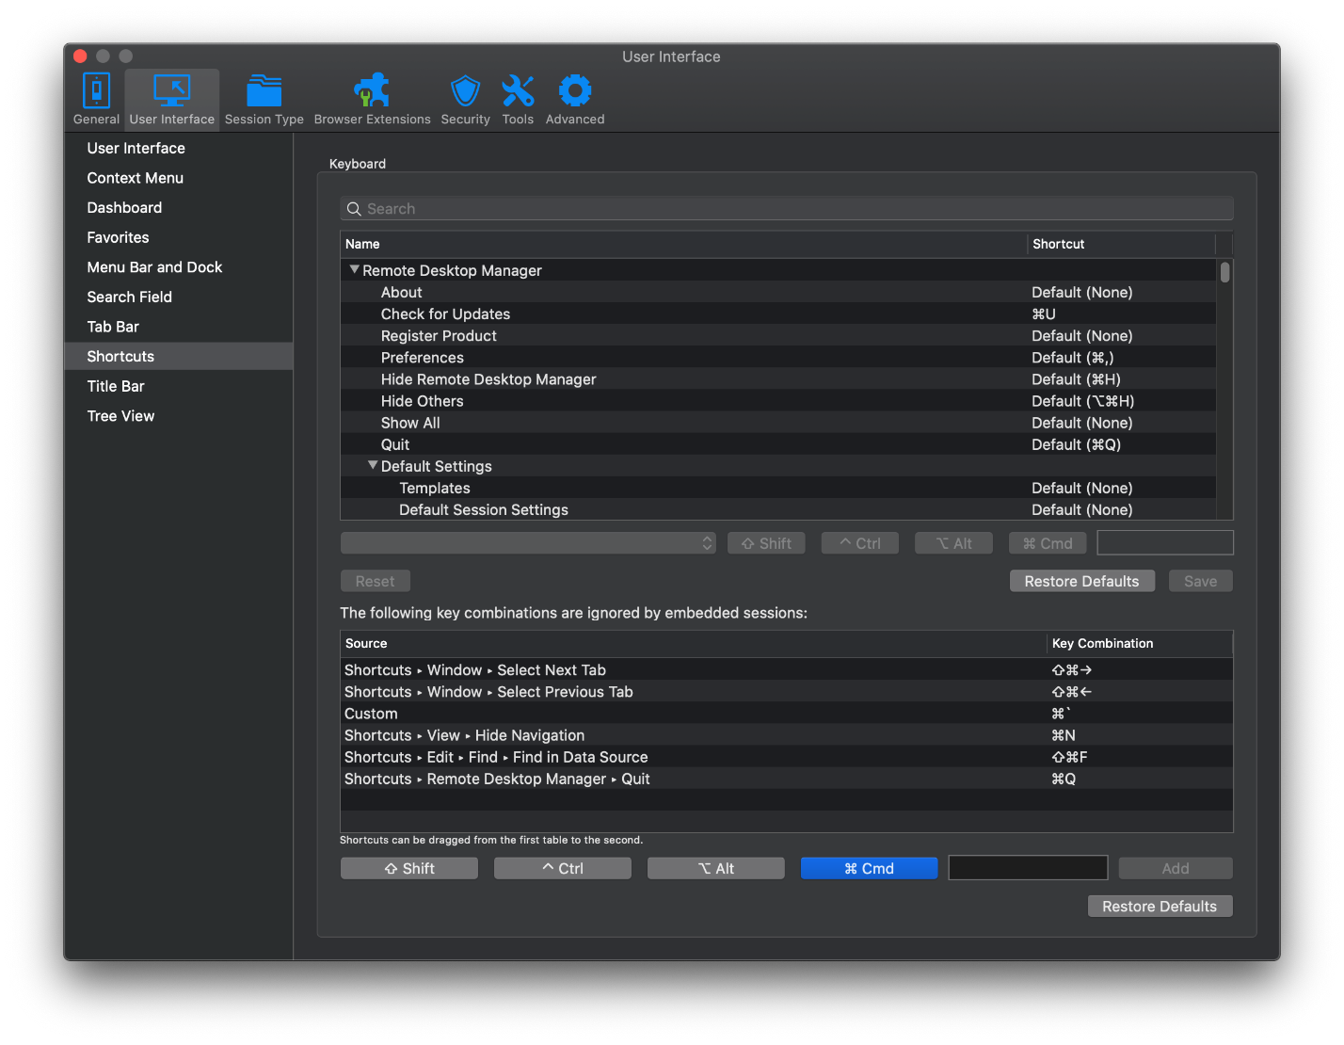
Task: Toggle the bottom Ctrl modifier button
Action: 563,868
